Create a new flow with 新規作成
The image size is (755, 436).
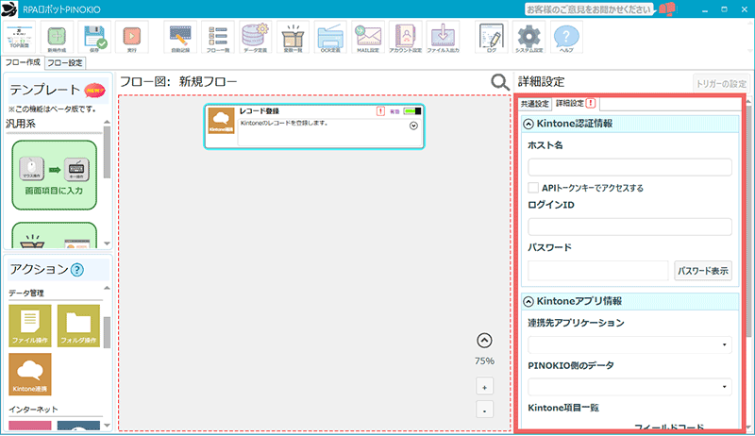click(57, 37)
